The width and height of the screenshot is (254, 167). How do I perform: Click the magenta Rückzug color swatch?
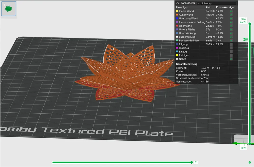pyautogui.click(x=177, y=48)
